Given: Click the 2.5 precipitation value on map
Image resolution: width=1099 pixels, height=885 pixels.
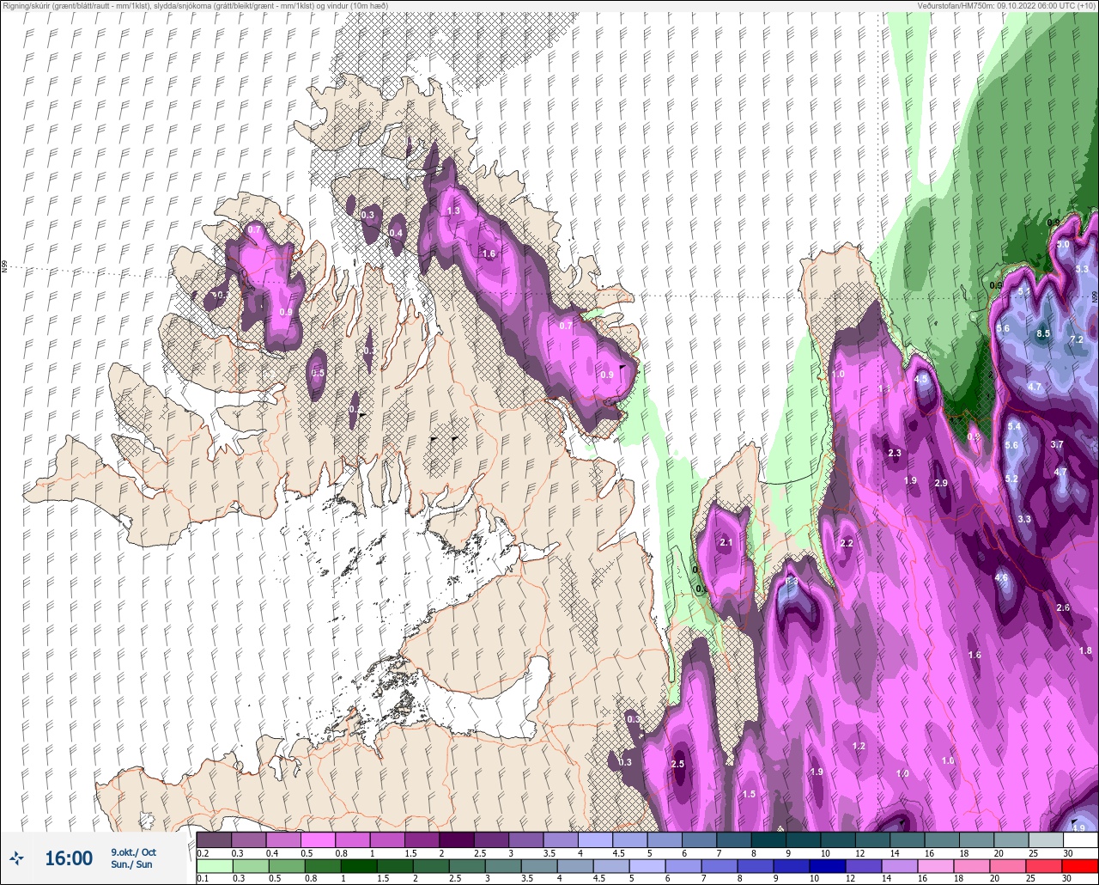Looking at the screenshot, I should (x=677, y=764).
